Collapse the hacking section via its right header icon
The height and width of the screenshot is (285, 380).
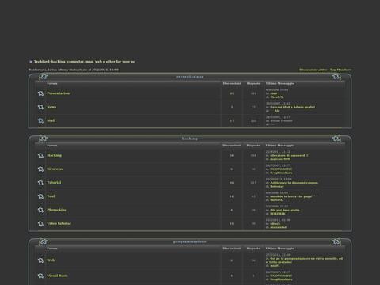(336, 139)
